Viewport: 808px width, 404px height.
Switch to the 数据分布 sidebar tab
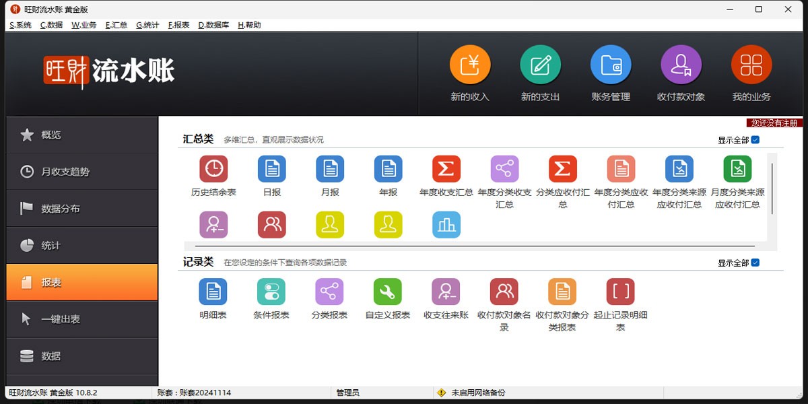(82, 209)
